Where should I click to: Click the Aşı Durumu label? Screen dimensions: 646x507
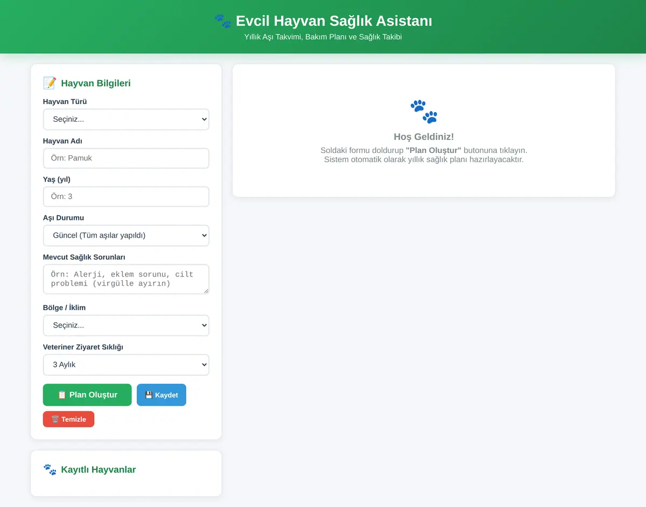(x=64, y=218)
